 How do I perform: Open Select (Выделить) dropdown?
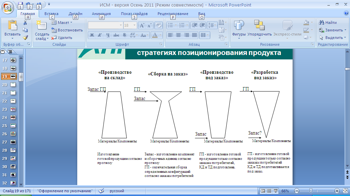332,38
